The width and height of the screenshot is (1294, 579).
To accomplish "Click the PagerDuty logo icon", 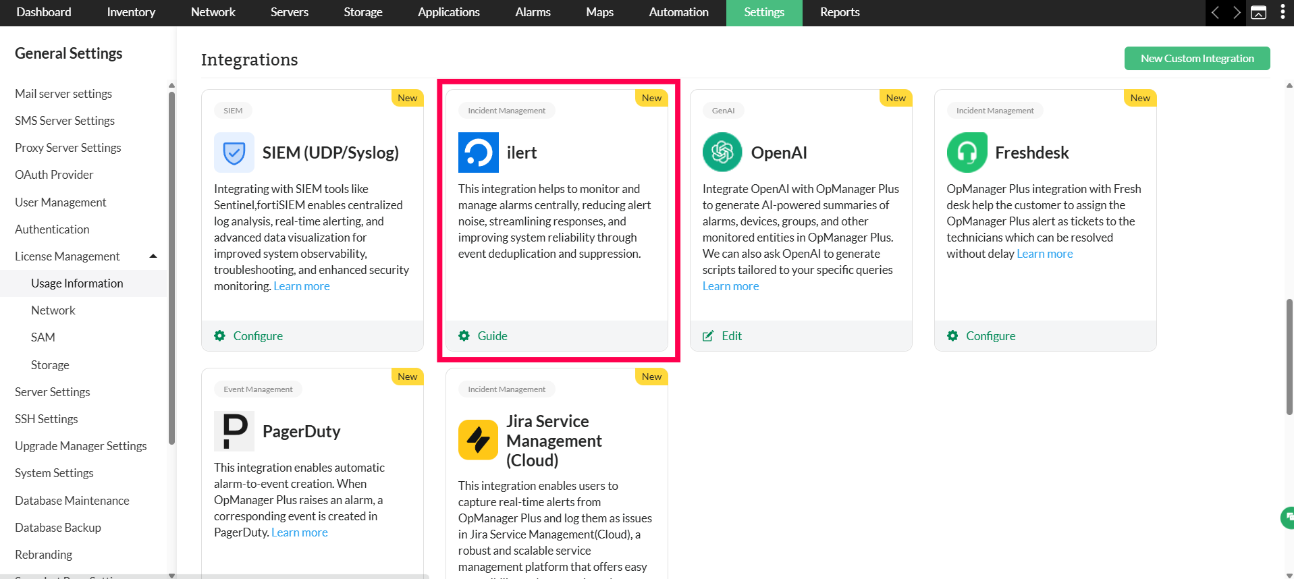I will pos(234,431).
